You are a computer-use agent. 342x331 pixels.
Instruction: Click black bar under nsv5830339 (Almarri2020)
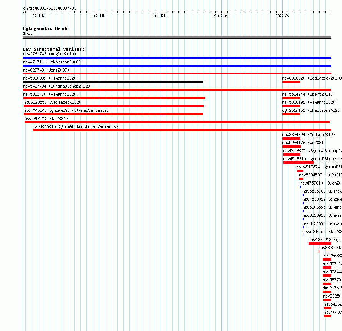(113, 82)
